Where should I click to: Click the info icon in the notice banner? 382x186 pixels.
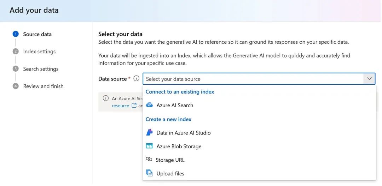(x=105, y=98)
